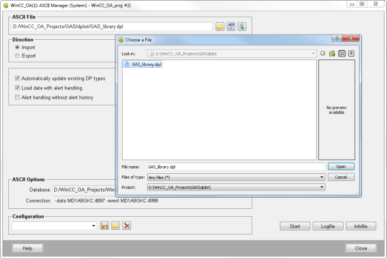Go back in Choose a File dialog

(x=323, y=54)
